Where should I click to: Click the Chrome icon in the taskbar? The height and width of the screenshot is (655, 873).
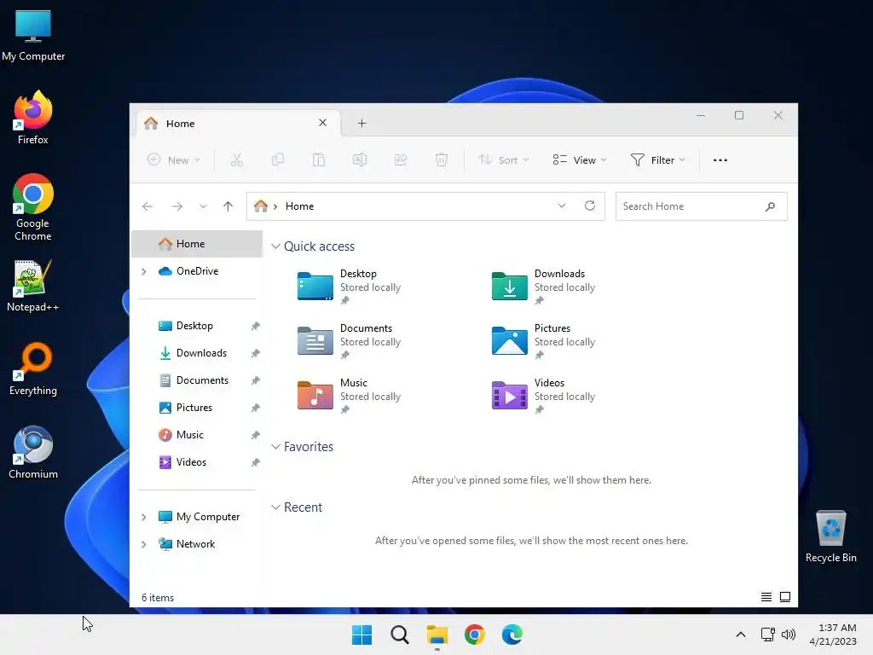pos(474,635)
